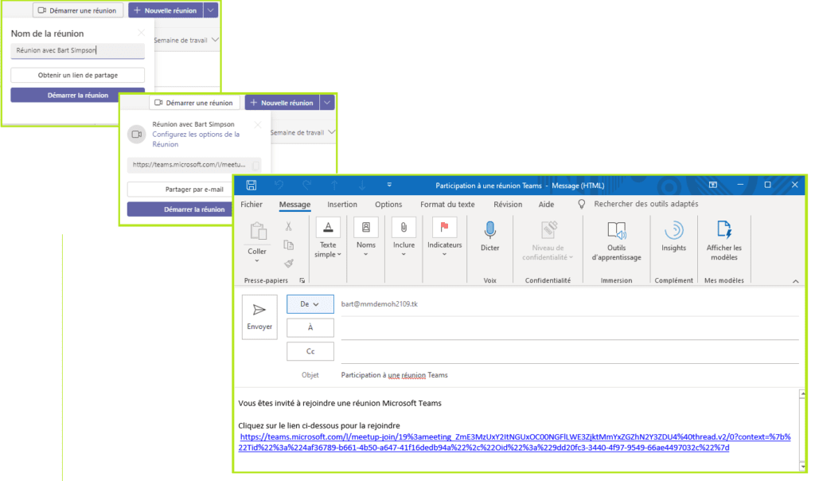Open the Indicateurs flag menu
This screenshot has height=481, width=815.
[444, 237]
